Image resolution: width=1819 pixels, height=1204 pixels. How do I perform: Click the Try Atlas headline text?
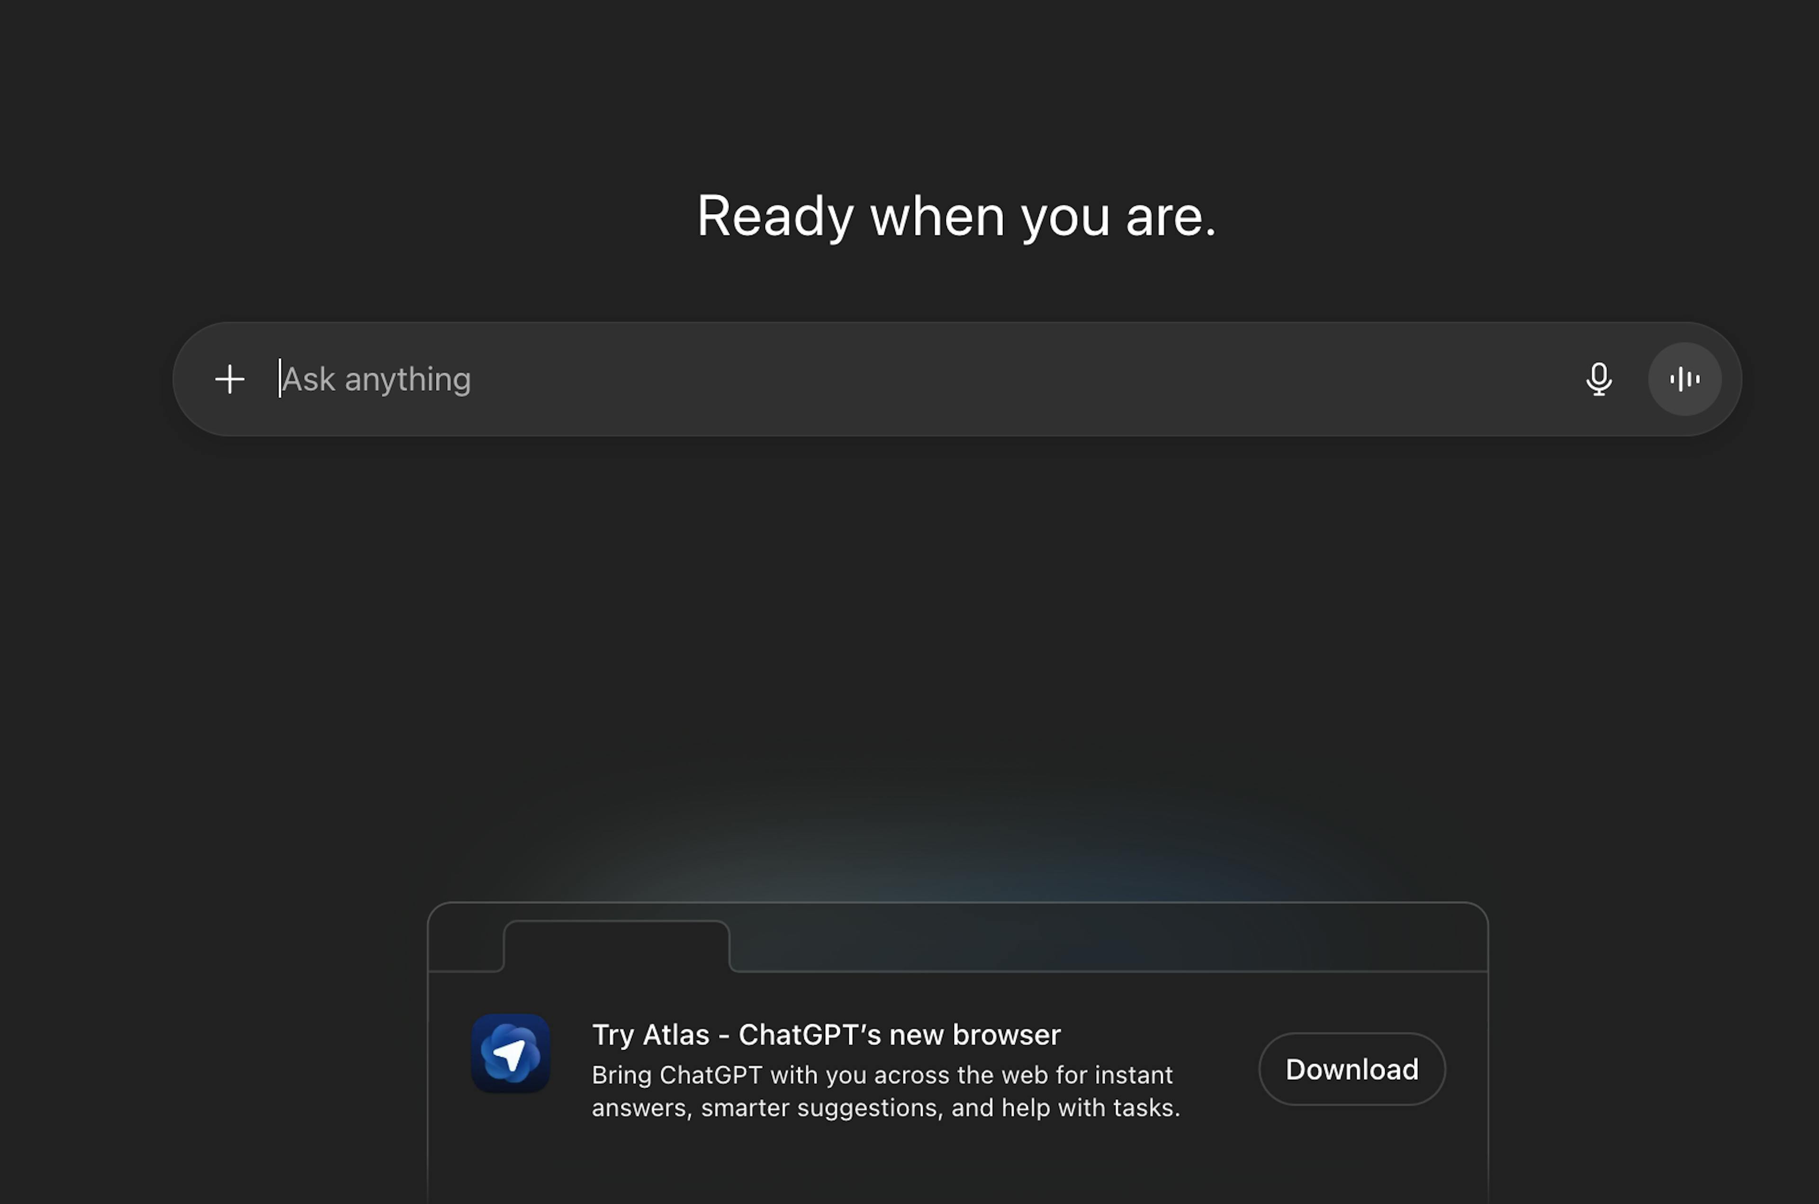click(x=826, y=1035)
